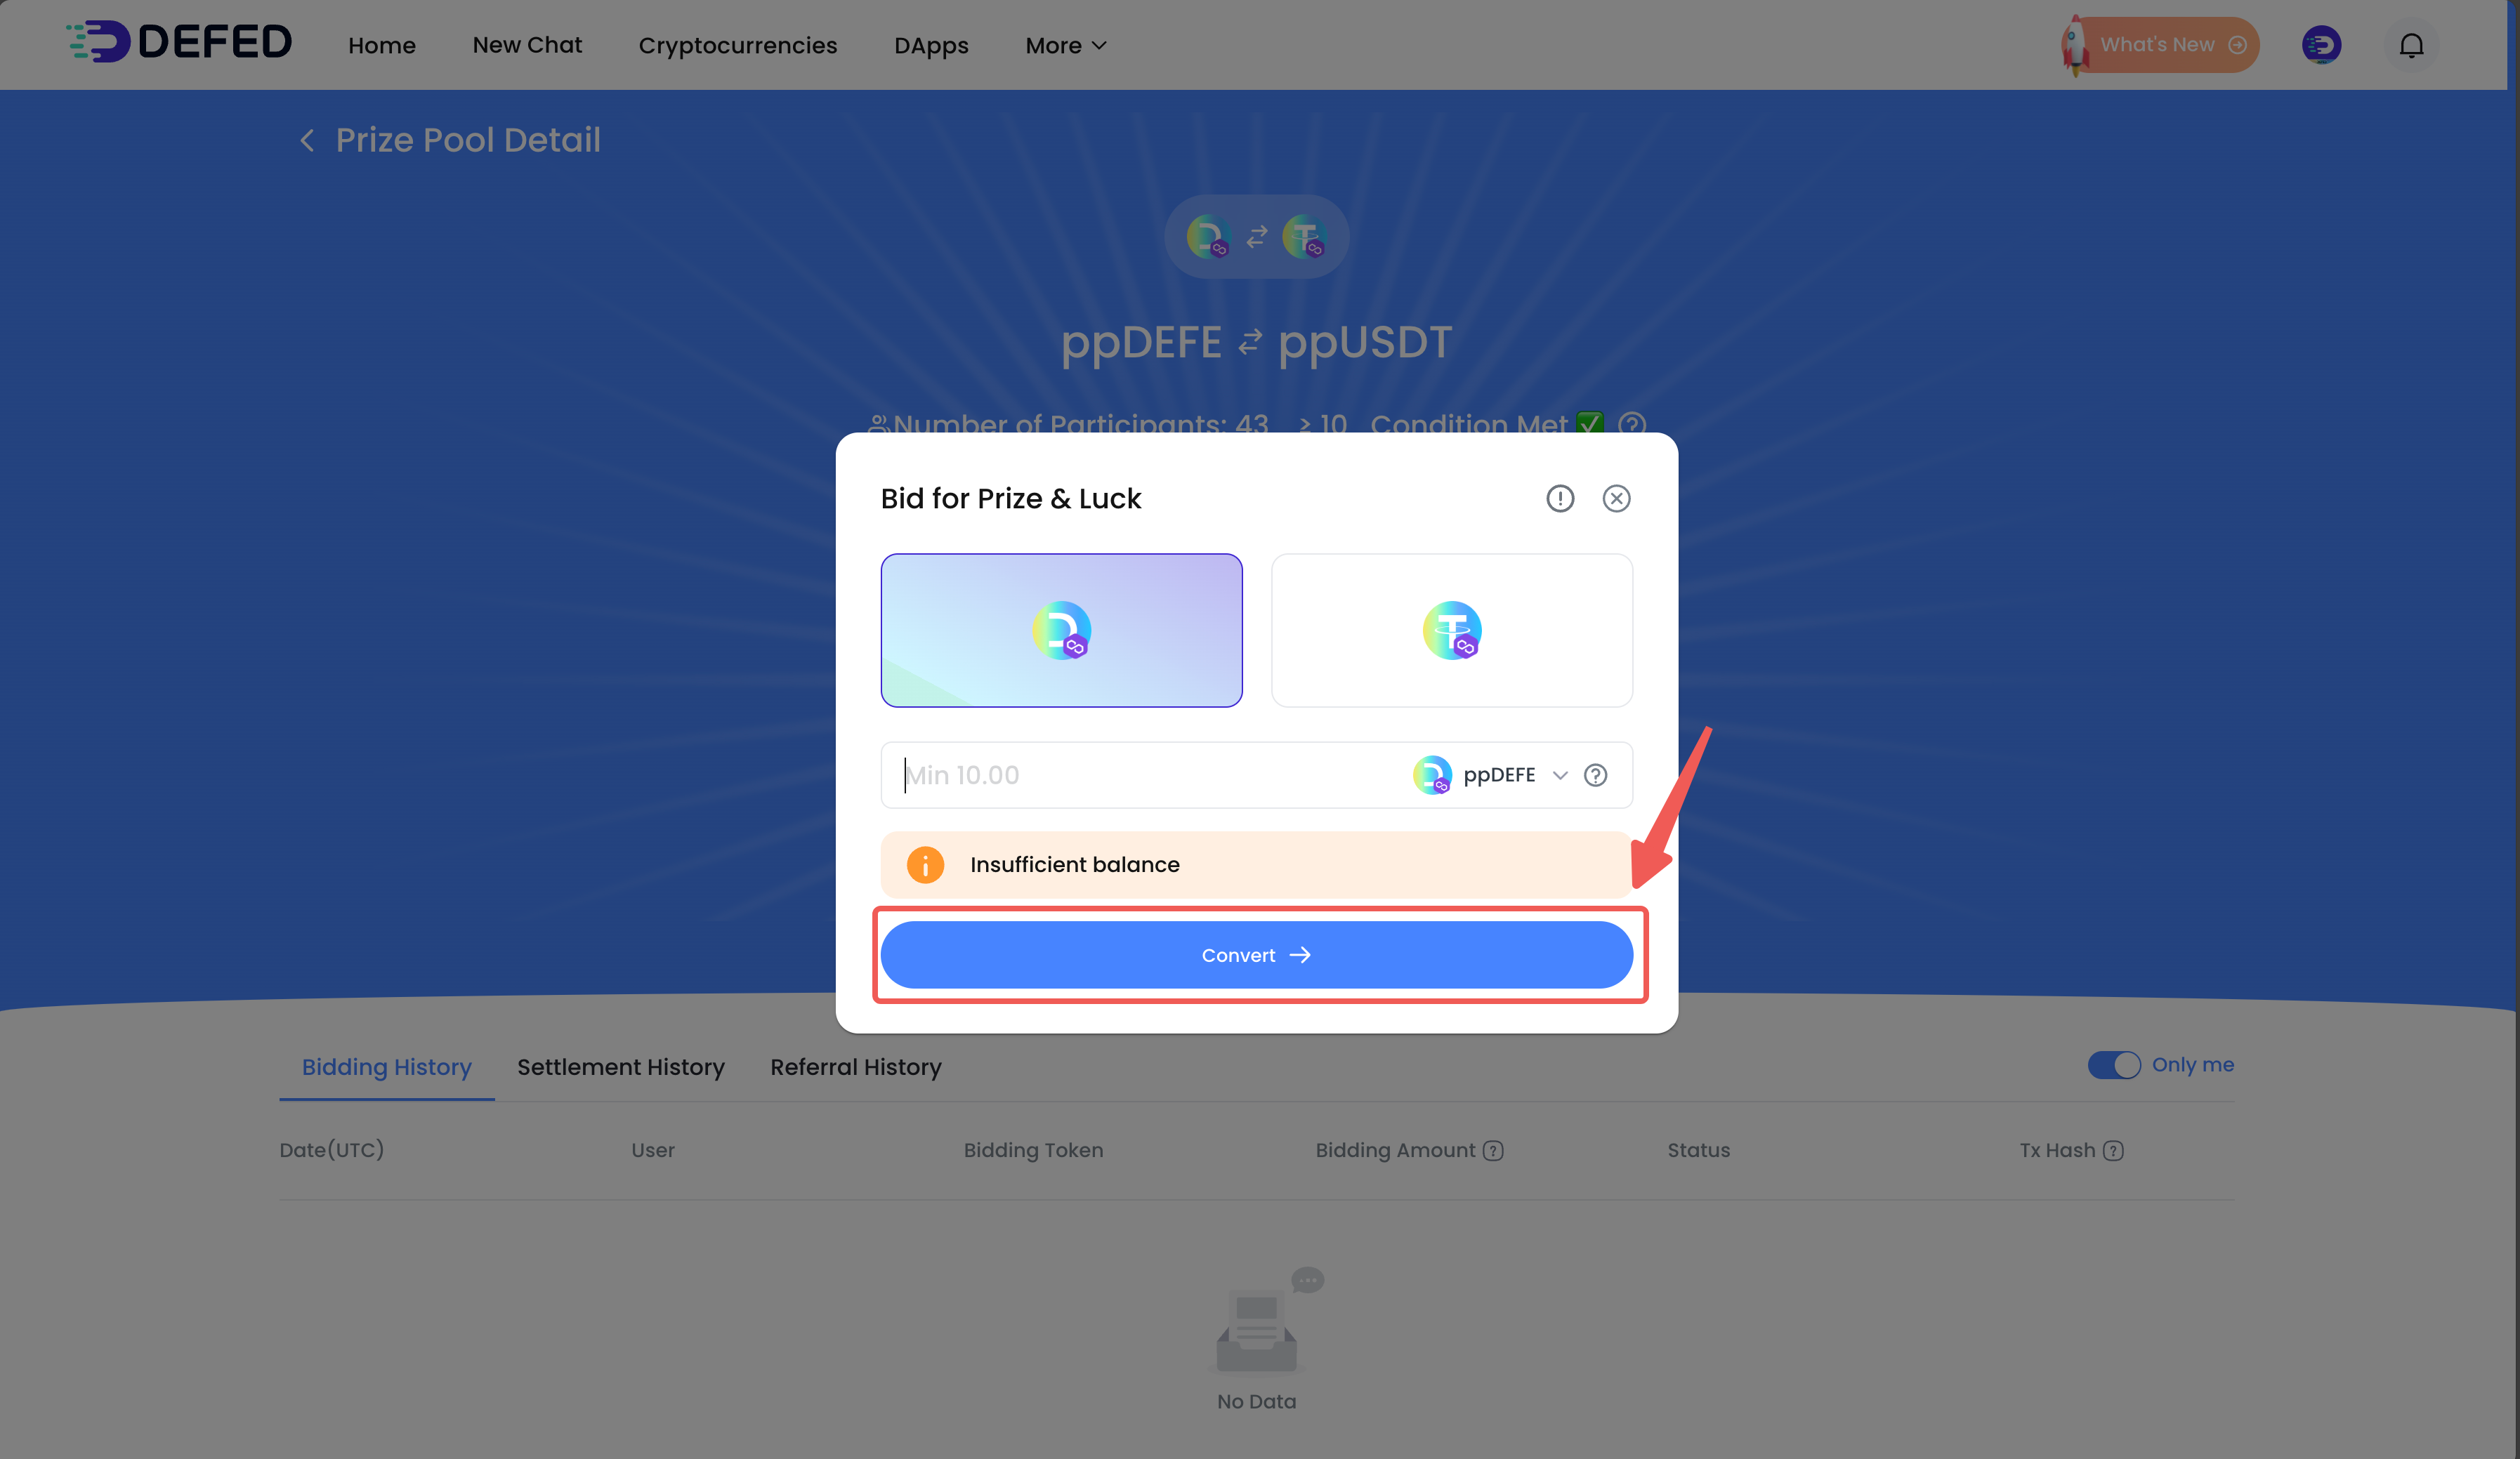Click the Bidding Amount help icon

1493,1150
